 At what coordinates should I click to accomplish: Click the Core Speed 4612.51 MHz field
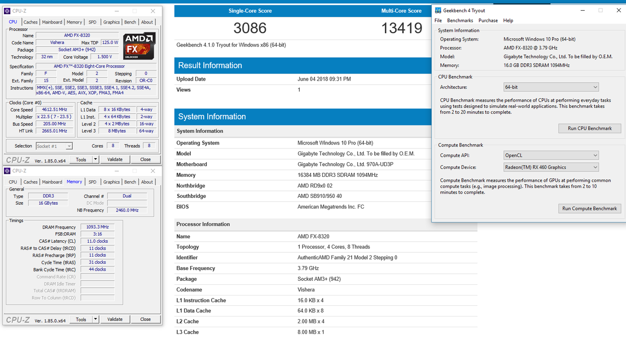click(55, 110)
